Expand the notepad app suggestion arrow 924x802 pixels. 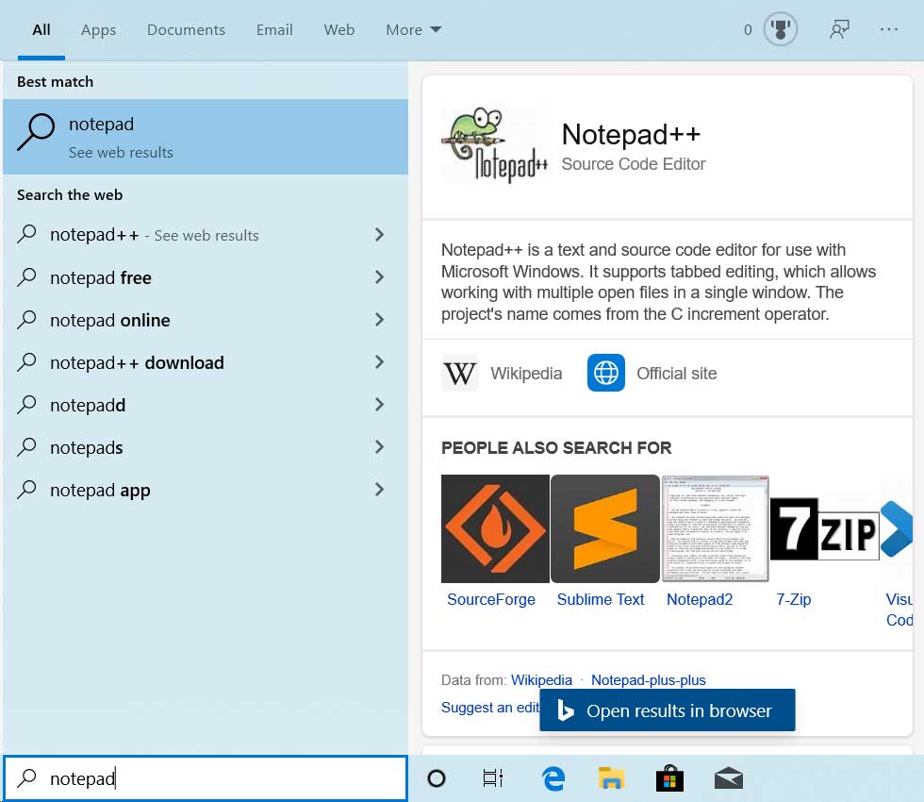point(379,490)
